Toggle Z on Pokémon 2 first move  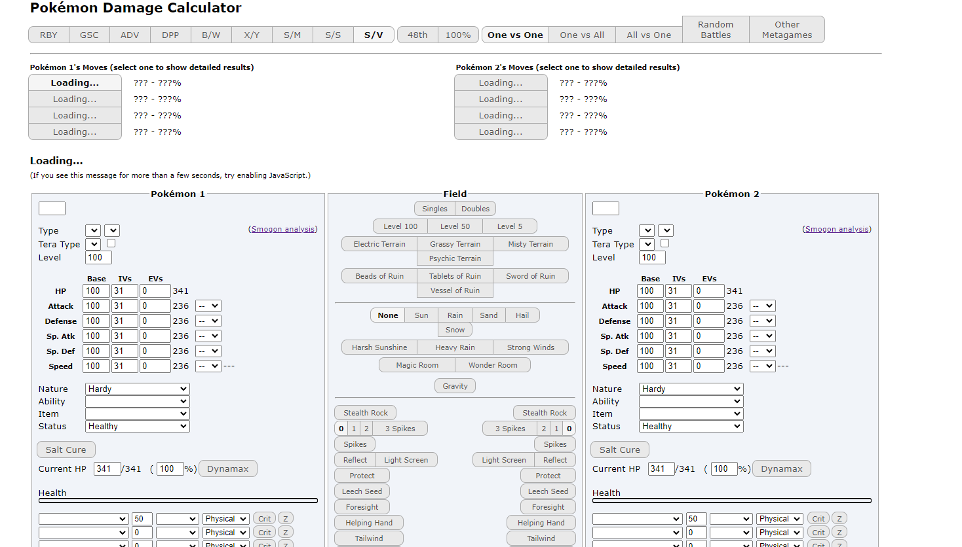(x=839, y=519)
